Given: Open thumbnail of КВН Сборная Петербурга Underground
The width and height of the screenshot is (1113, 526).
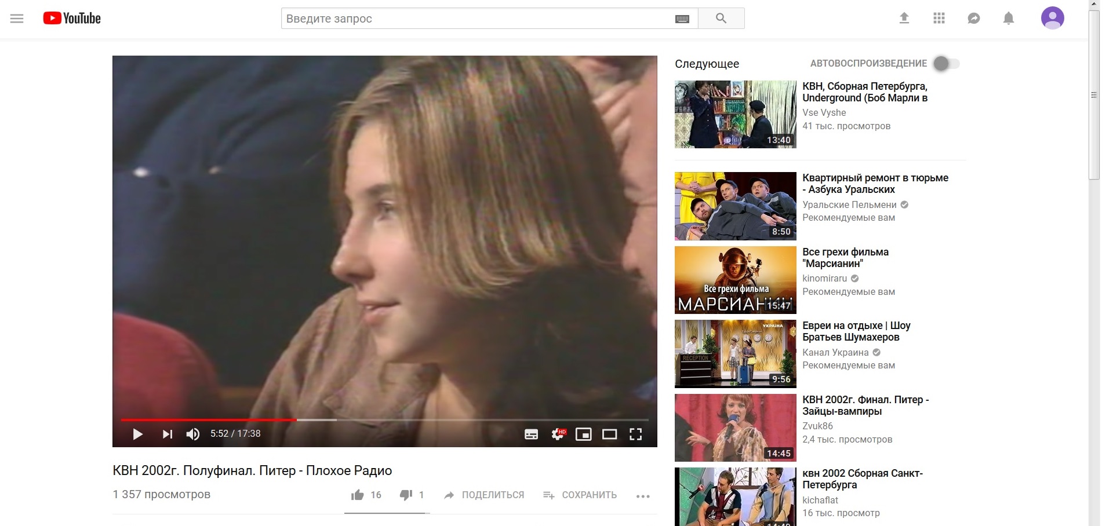Looking at the screenshot, I should click(x=736, y=114).
